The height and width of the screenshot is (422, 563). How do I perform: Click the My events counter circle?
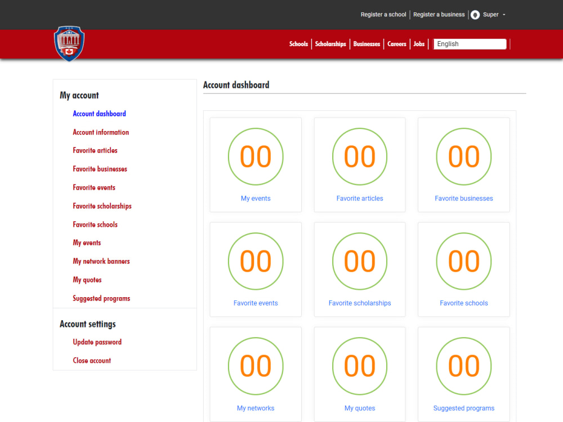(256, 156)
